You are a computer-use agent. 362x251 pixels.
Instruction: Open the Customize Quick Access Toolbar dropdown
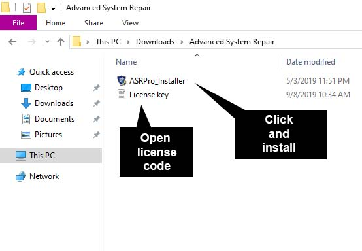pyautogui.click(x=53, y=8)
